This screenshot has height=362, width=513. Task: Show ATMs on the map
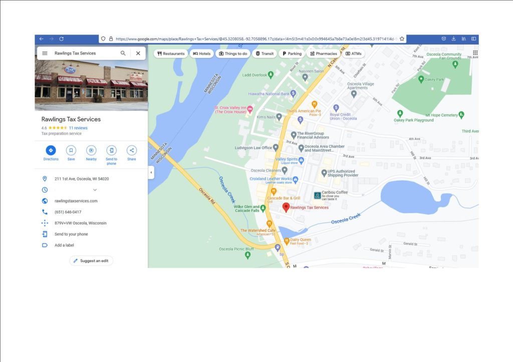pyautogui.click(x=354, y=53)
